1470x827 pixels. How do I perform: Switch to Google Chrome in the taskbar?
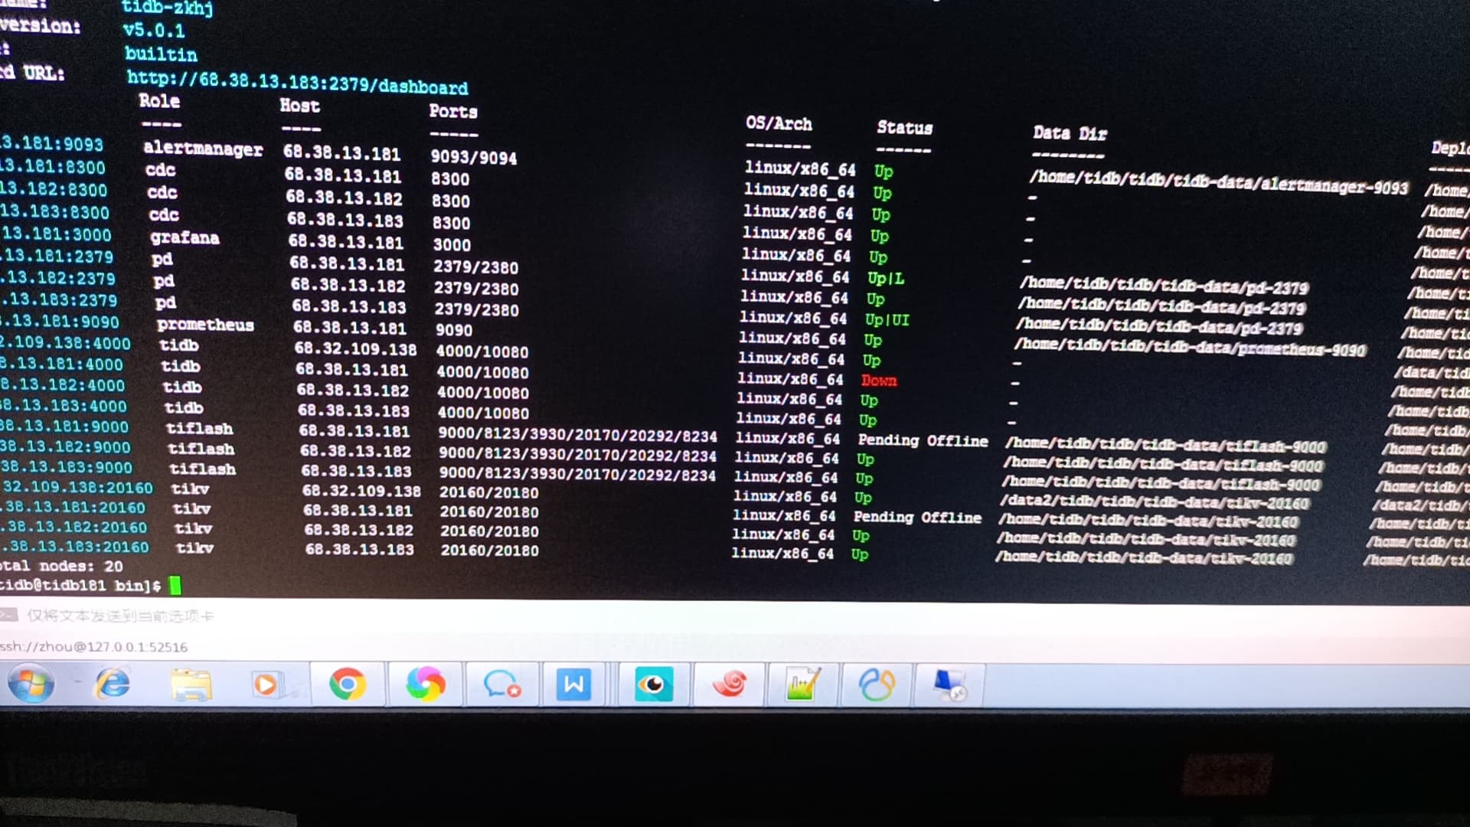(347, 684)
